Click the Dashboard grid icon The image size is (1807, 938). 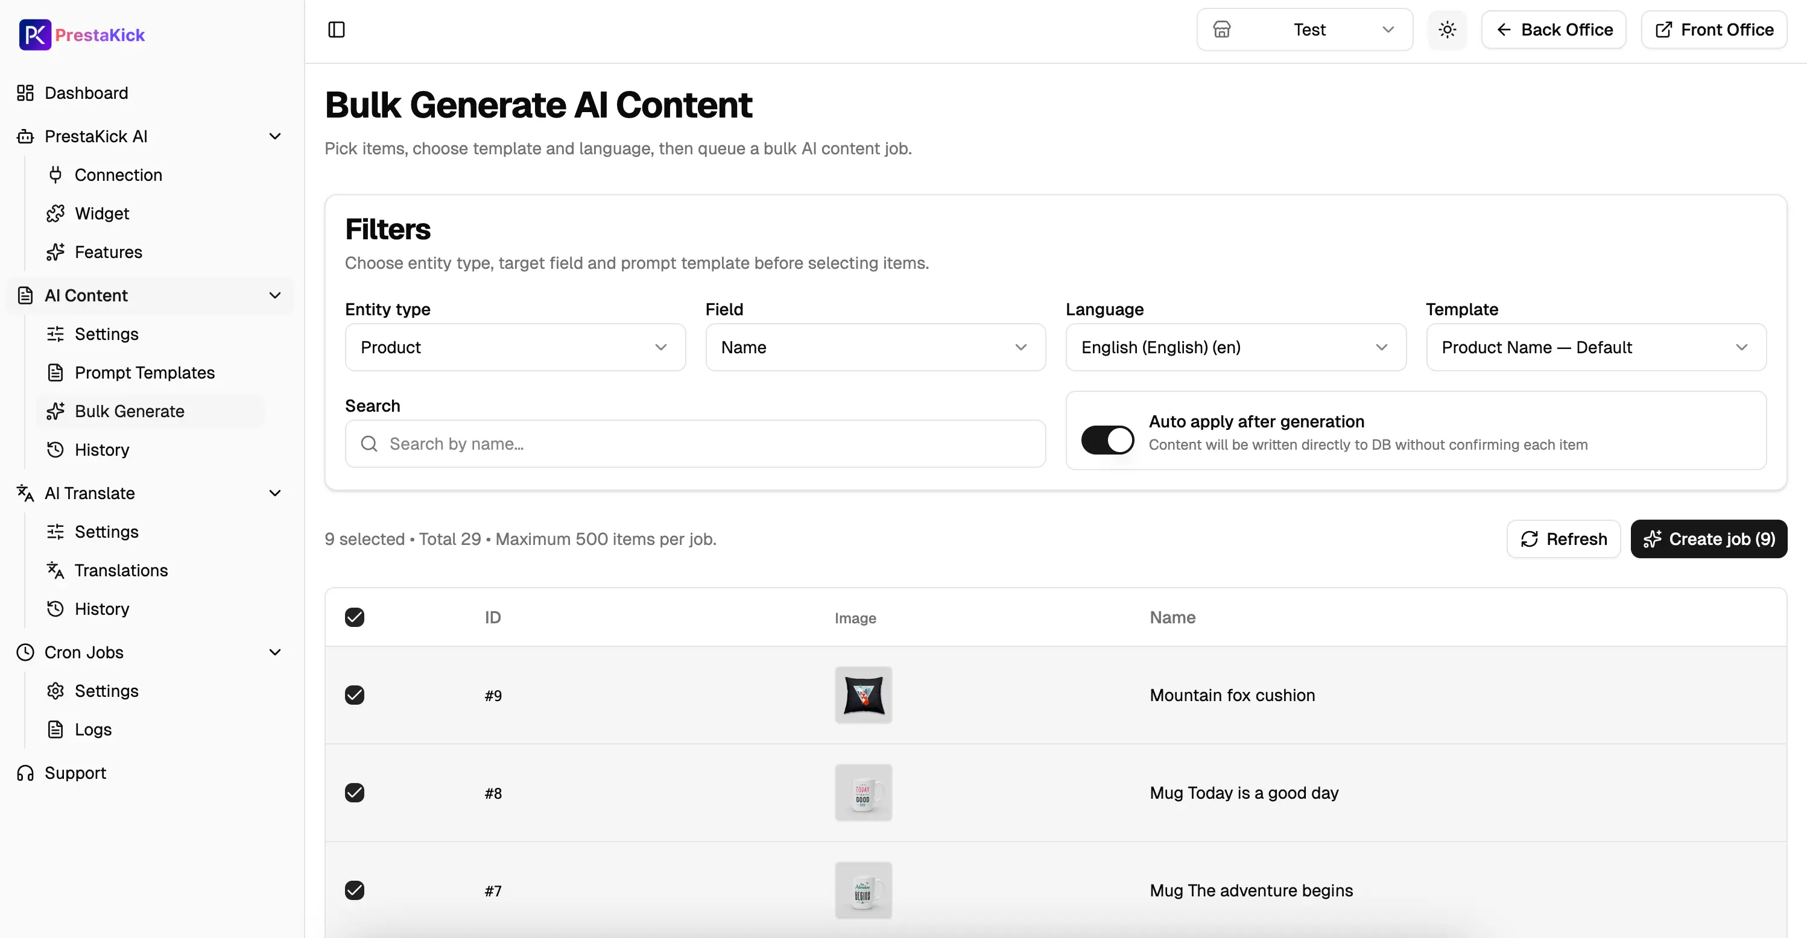25,93
